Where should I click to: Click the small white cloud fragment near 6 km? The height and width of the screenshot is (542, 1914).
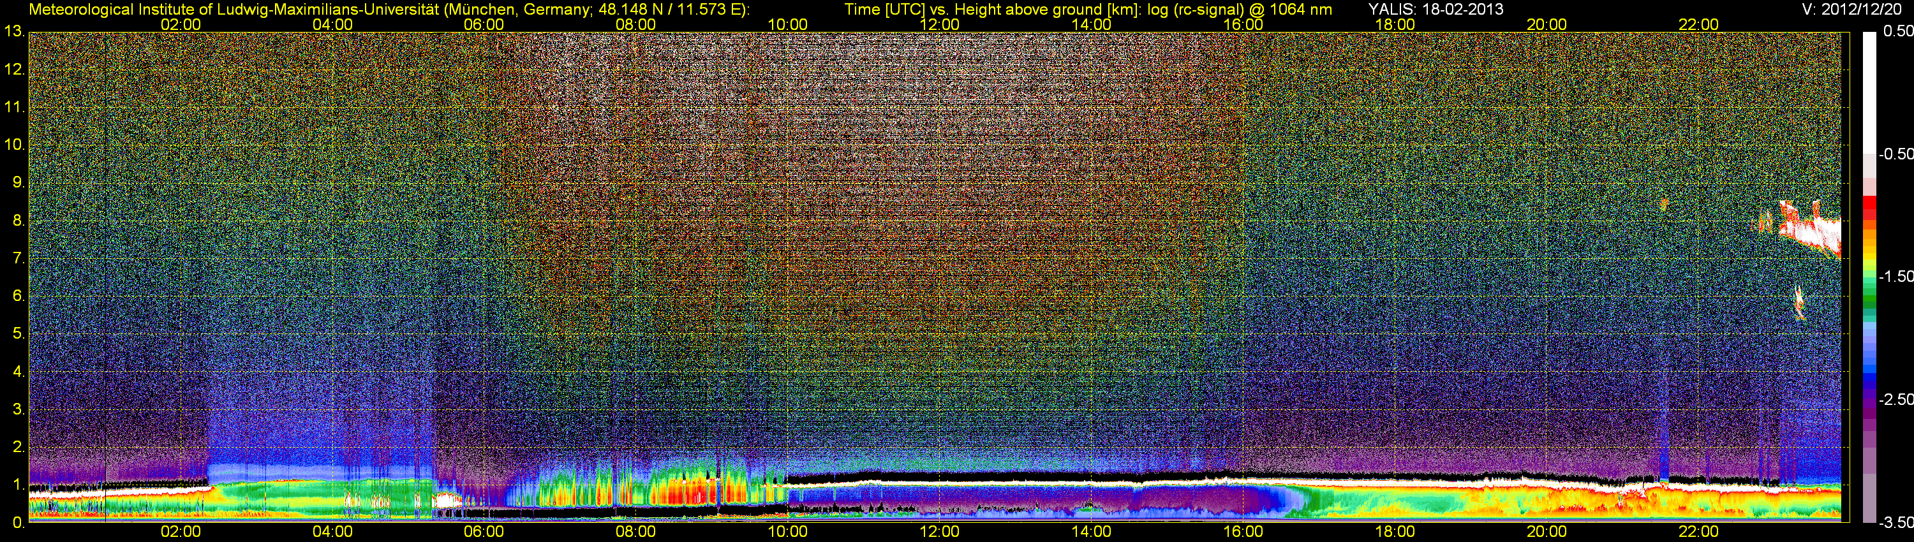1799,302
